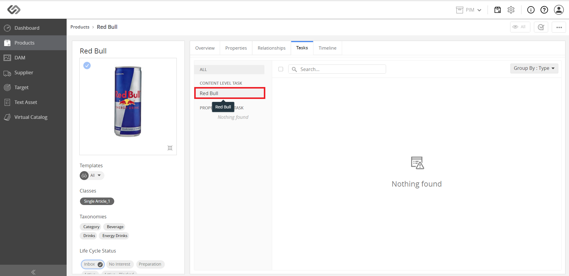Screen dimensions: 569x276
Task: Check the select-all tasks checkbox
Action: click(281, 69)
